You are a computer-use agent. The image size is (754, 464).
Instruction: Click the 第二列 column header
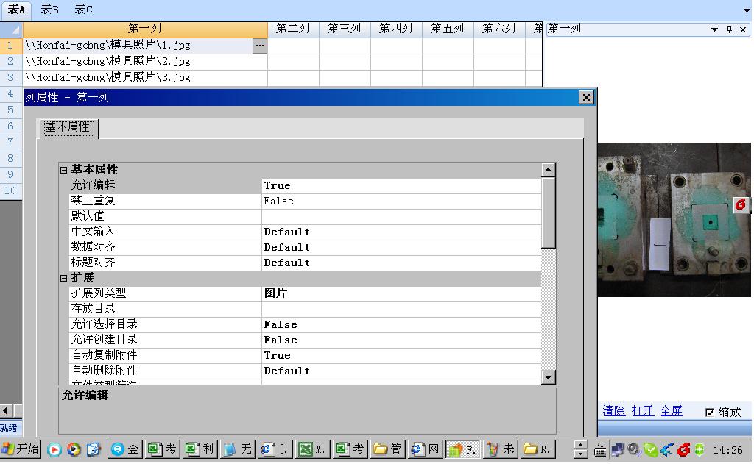point(292,29)
